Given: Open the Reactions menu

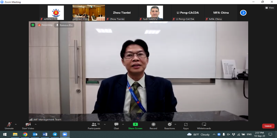Looking at the screenshot, I should pyautogui.click(x=170, y=126).
